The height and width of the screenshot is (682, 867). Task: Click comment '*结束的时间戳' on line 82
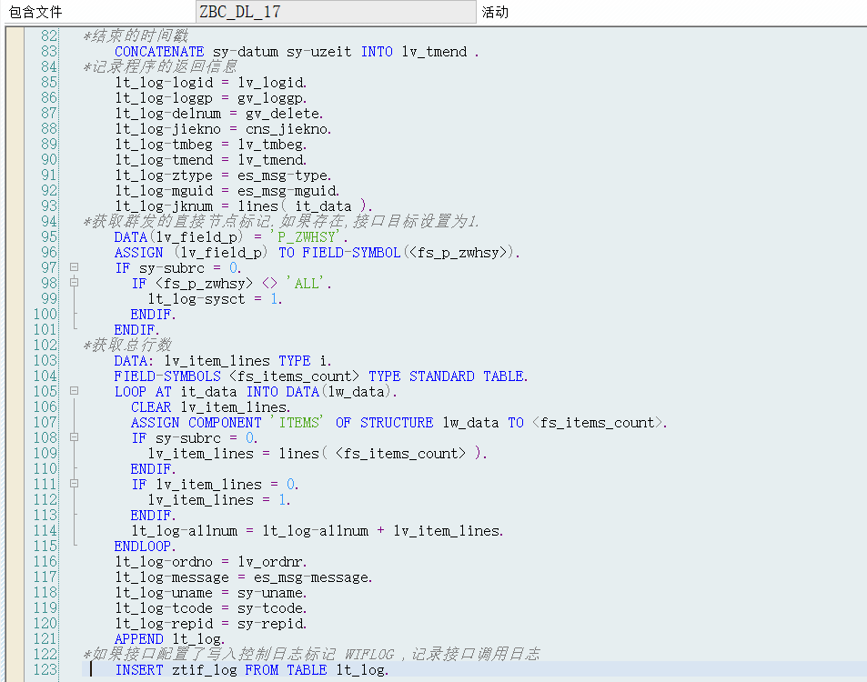(x=136, y=36)
